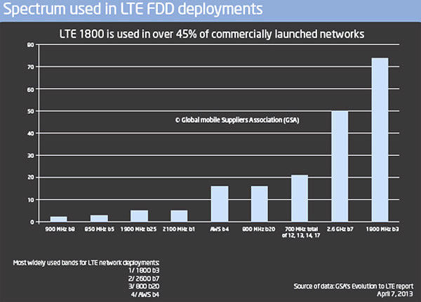Select the AWS b4 bar
Image resolution: width=421 pixels, height=302 pixels.
coord(220,204)
